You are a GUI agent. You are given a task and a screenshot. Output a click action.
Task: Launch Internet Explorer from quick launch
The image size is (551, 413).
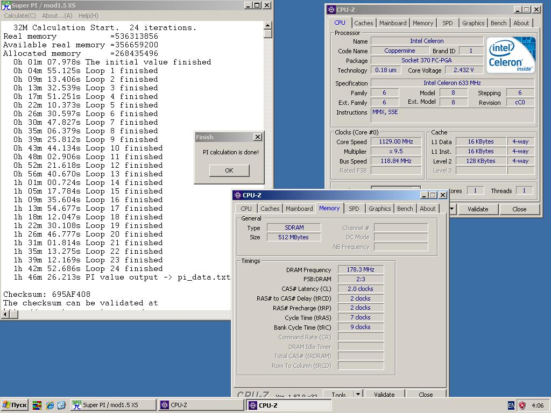tap(50, 405)
